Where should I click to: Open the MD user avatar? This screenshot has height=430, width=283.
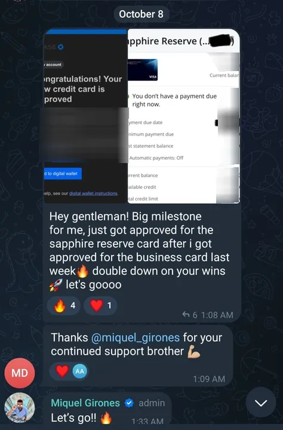click(20, 373)
